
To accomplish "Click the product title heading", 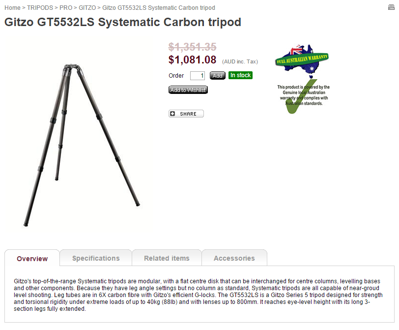I will 123,23.
